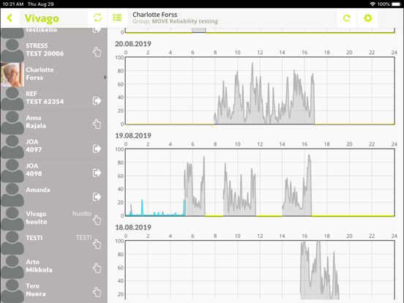Screen dimensions: 404x303
Task: Click TESTI tag on TESTI row
Action: pyautogui.click(x=83, y=238)
